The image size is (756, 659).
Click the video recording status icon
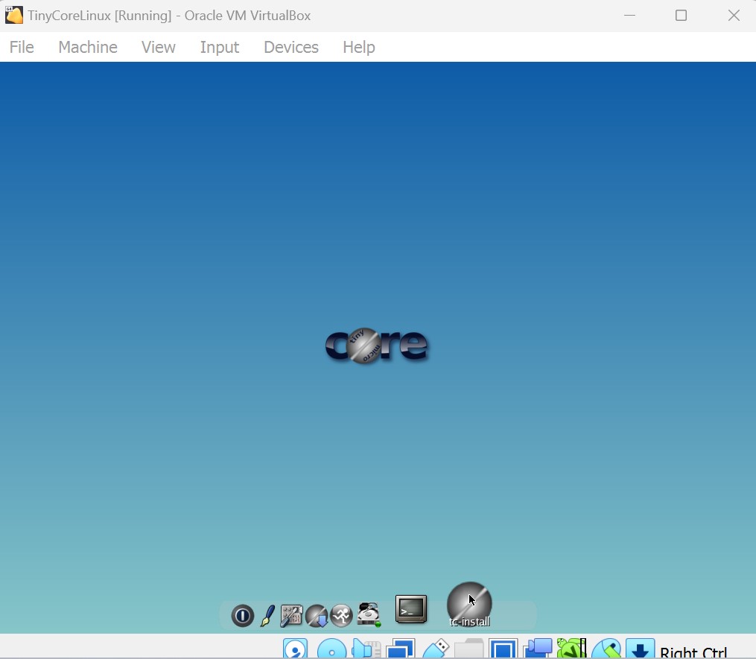(x=538, y=649)
